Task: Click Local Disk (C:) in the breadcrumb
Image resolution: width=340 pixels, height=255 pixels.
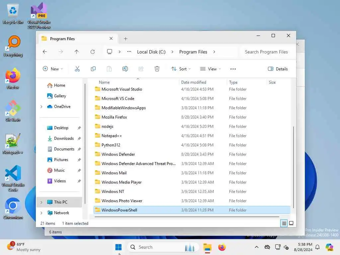Action: click(151, 52)
